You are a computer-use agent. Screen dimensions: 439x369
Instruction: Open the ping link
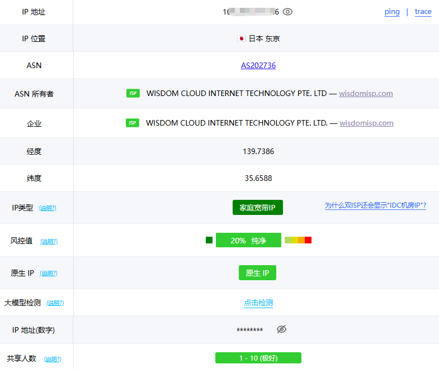pos(392,12)
